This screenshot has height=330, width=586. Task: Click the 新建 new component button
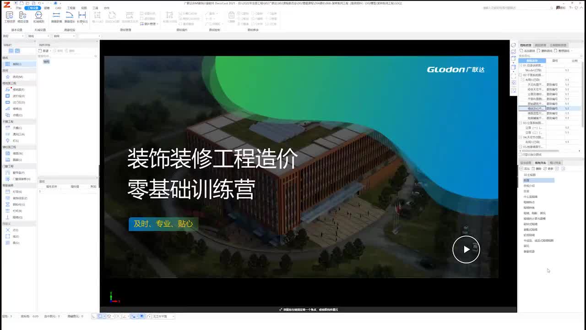(x=44, y=51)
